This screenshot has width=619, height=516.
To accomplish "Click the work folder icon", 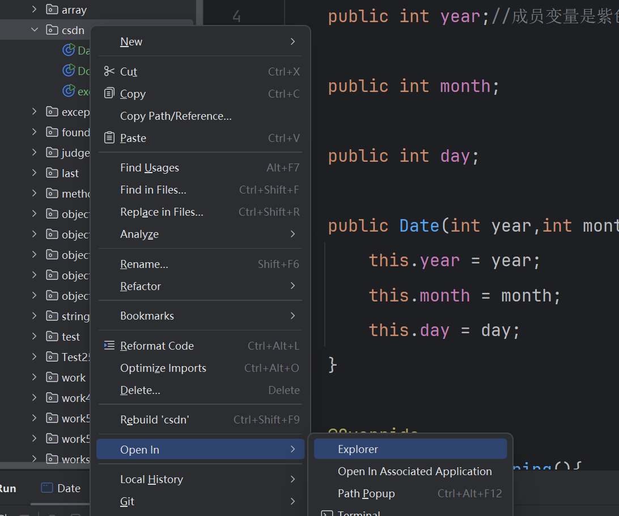I will point(52,377).
